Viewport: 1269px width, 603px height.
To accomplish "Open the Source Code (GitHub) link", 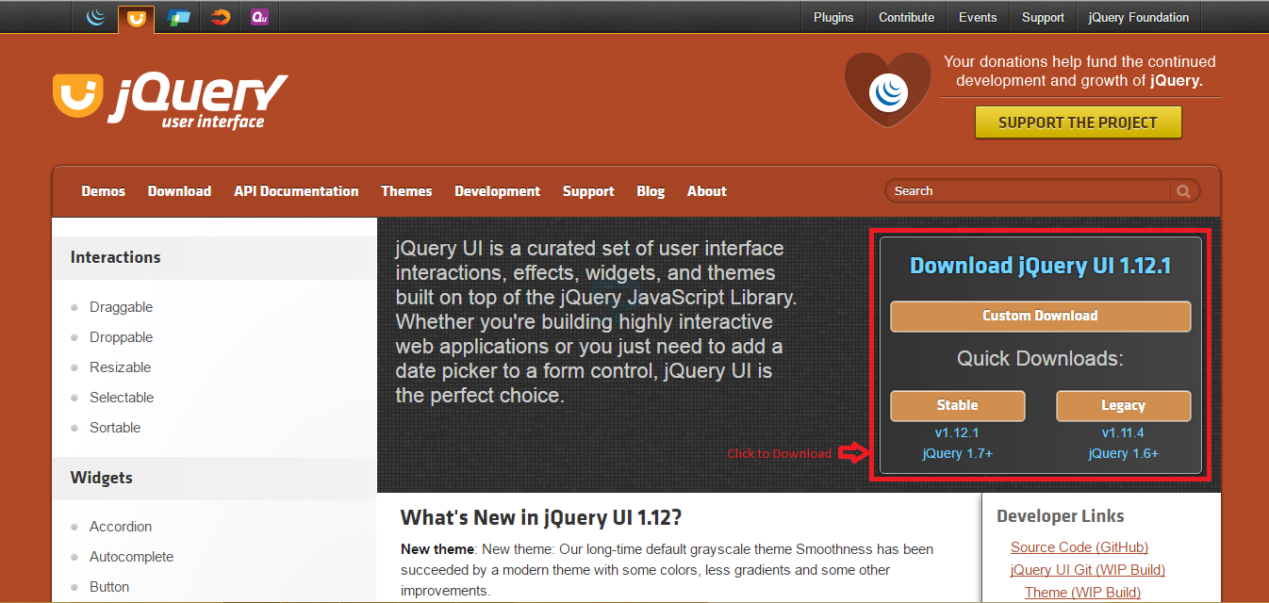I will (x=1079, y=547).
